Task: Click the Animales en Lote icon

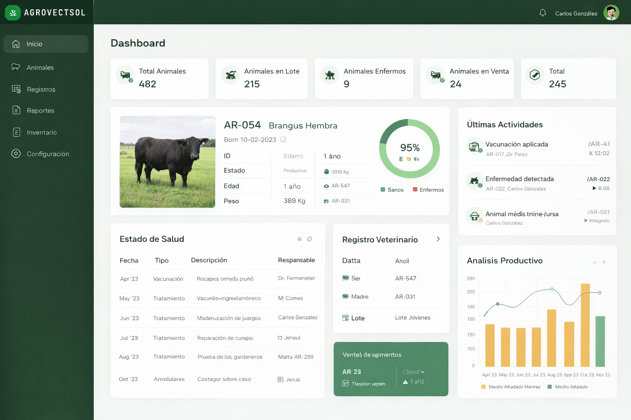Action: coord(231,75)
